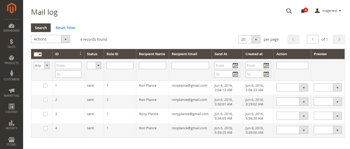
Task: Click the Magento logo icon
Action: [12, 8]
